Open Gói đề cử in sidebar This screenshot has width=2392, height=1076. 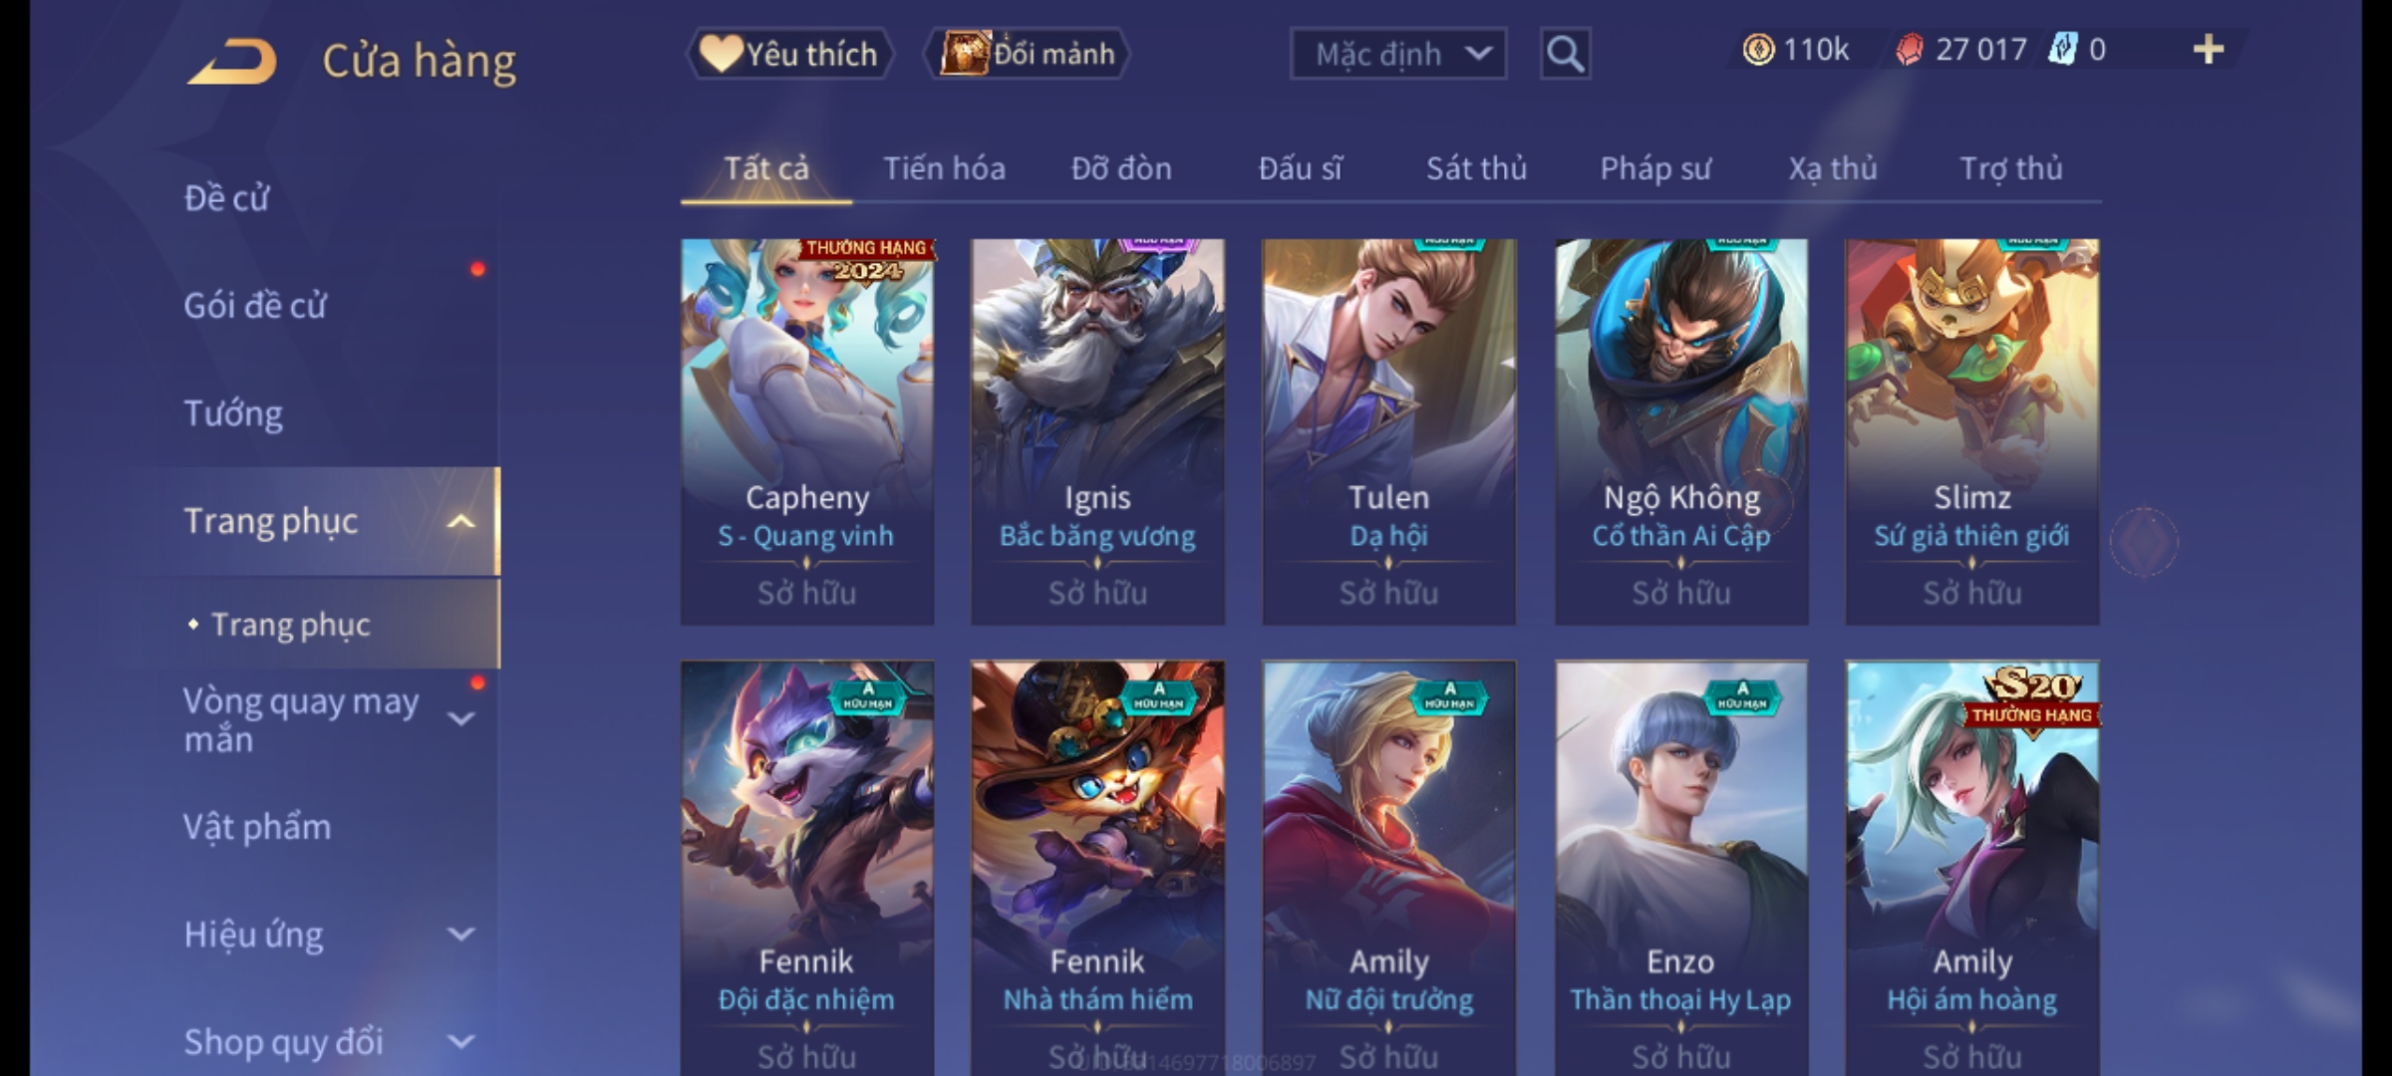click(x=255, y=306)
